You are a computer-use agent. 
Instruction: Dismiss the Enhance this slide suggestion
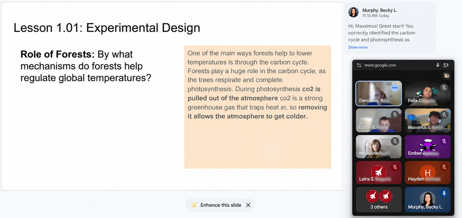click(x=248, y=205)
